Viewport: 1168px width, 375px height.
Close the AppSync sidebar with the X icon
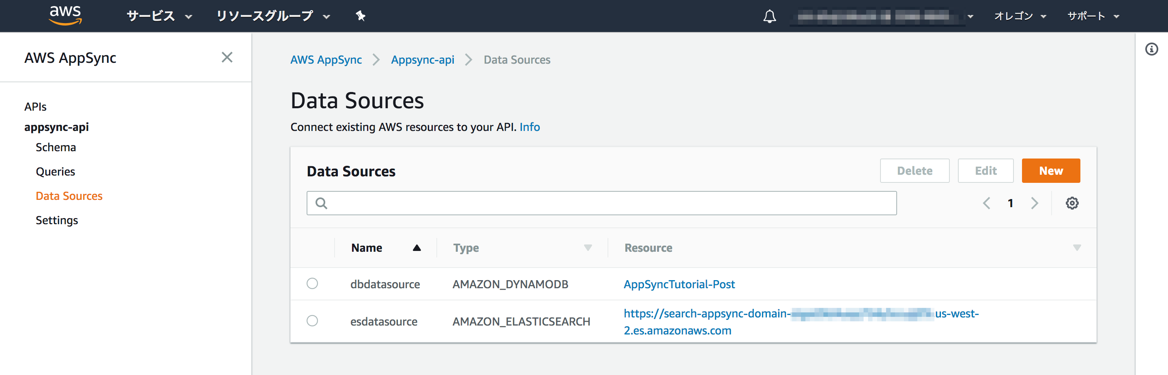coord(227,57)
